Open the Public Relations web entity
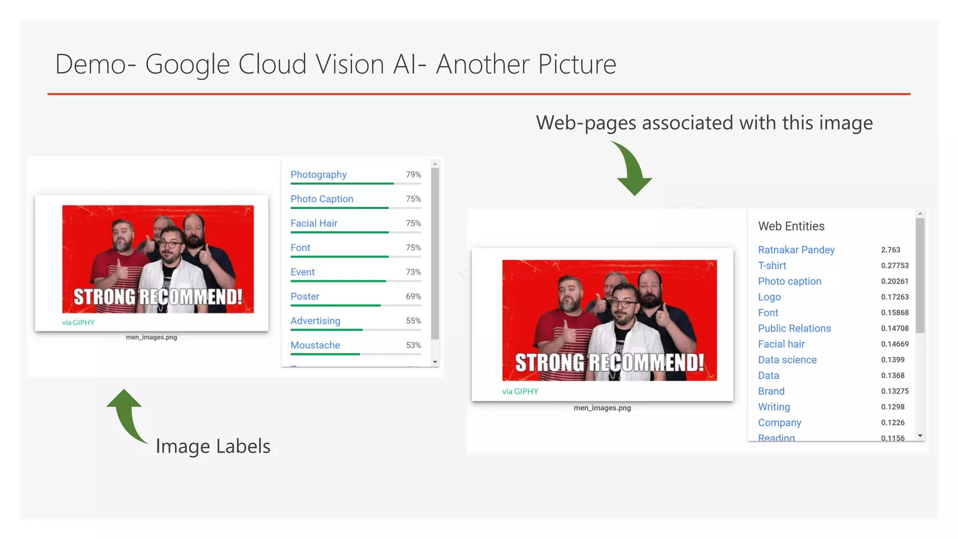This screenshot has width=958, height=539. (794, 328)
